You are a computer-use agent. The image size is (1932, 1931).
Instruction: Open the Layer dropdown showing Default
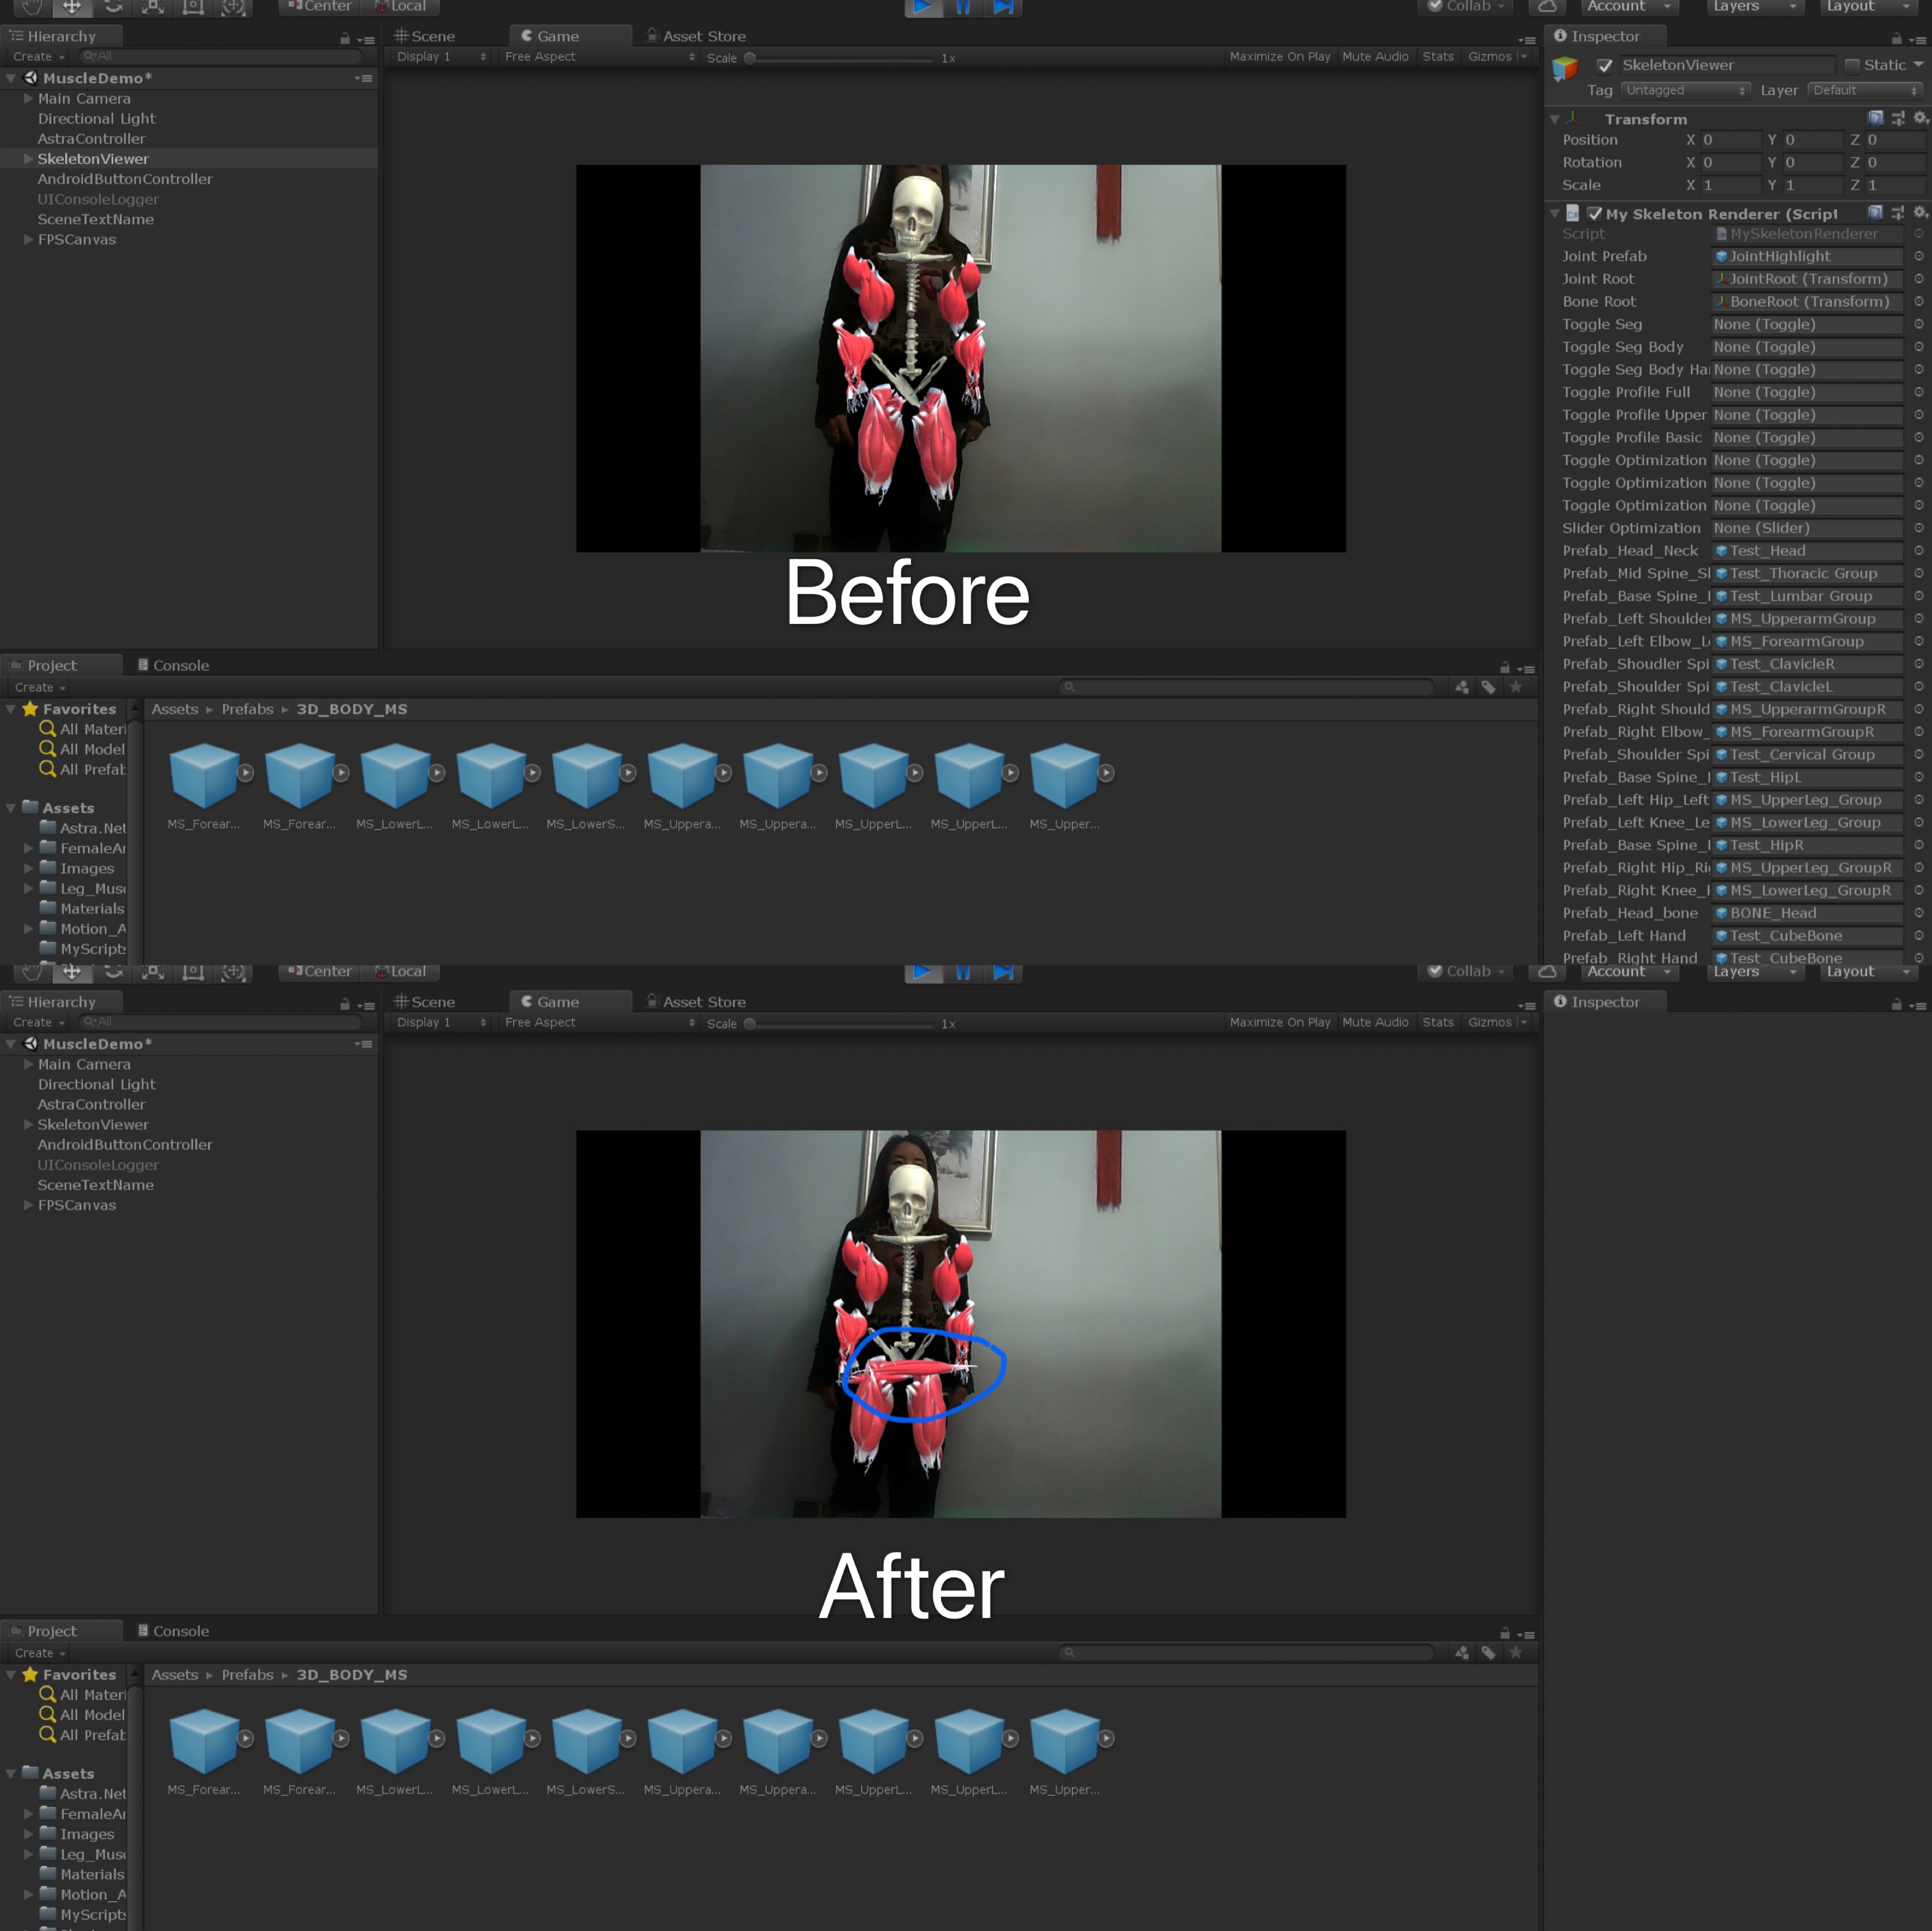1864,90
